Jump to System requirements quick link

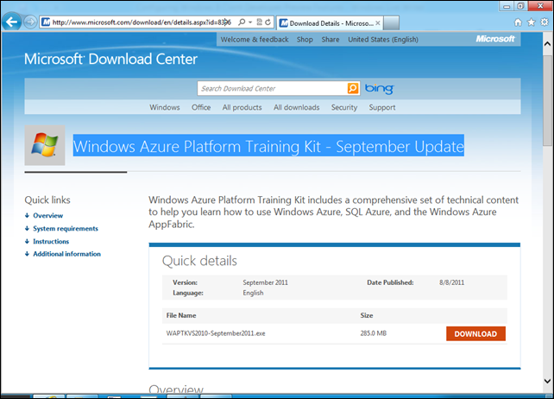(x=66, y=229)
